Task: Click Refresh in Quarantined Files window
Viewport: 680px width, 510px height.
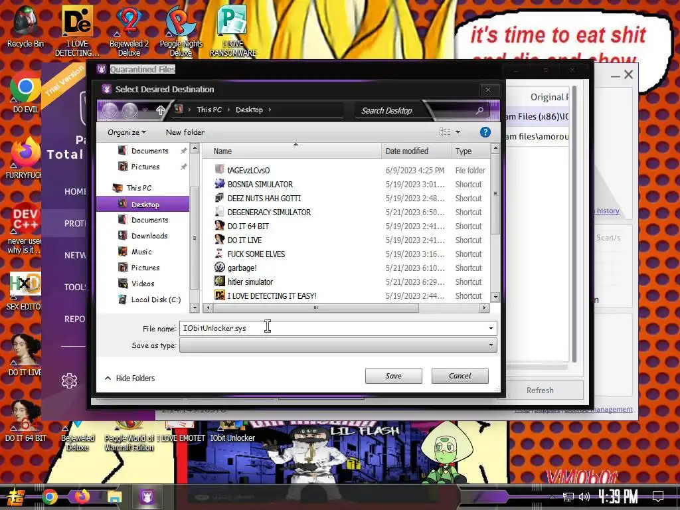Action: click(x=540, y=390)
